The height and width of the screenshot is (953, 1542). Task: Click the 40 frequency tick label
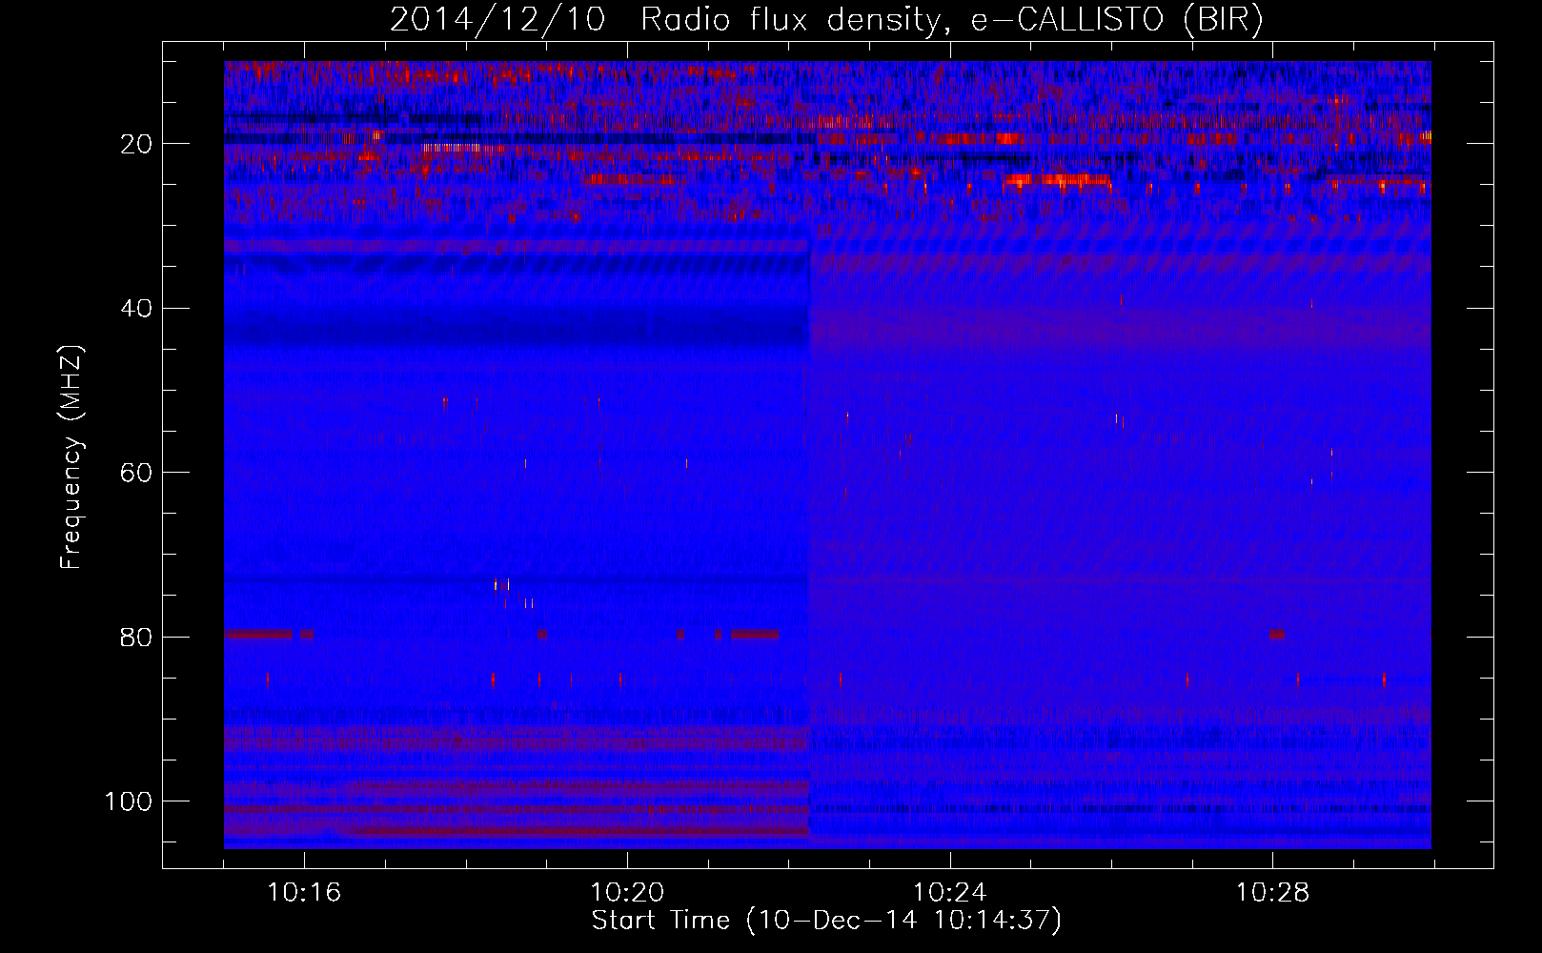[x=136, y=309]
